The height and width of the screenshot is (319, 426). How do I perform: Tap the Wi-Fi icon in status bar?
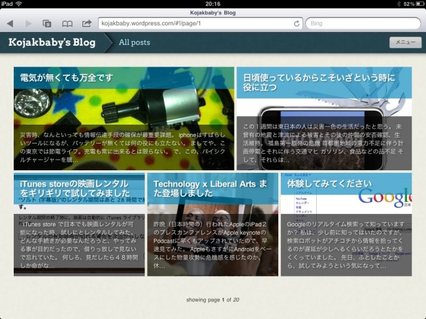tap(18, 4)
